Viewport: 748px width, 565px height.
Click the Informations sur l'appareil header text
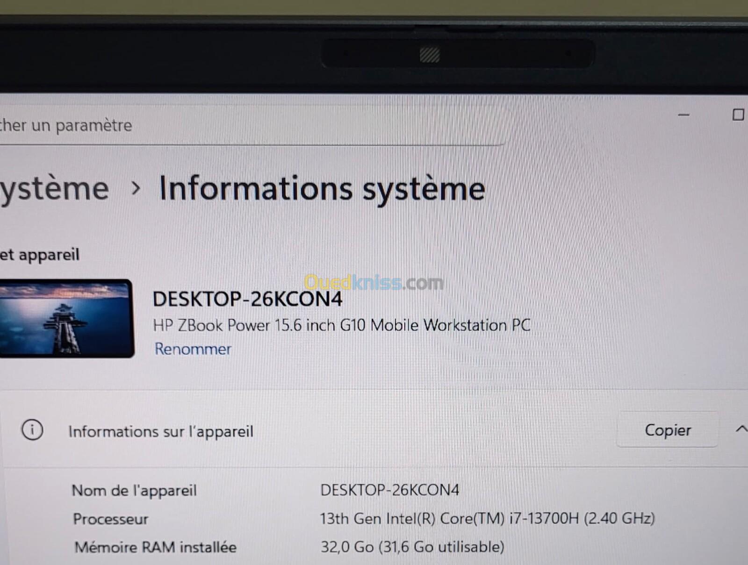tap(161, 431)
